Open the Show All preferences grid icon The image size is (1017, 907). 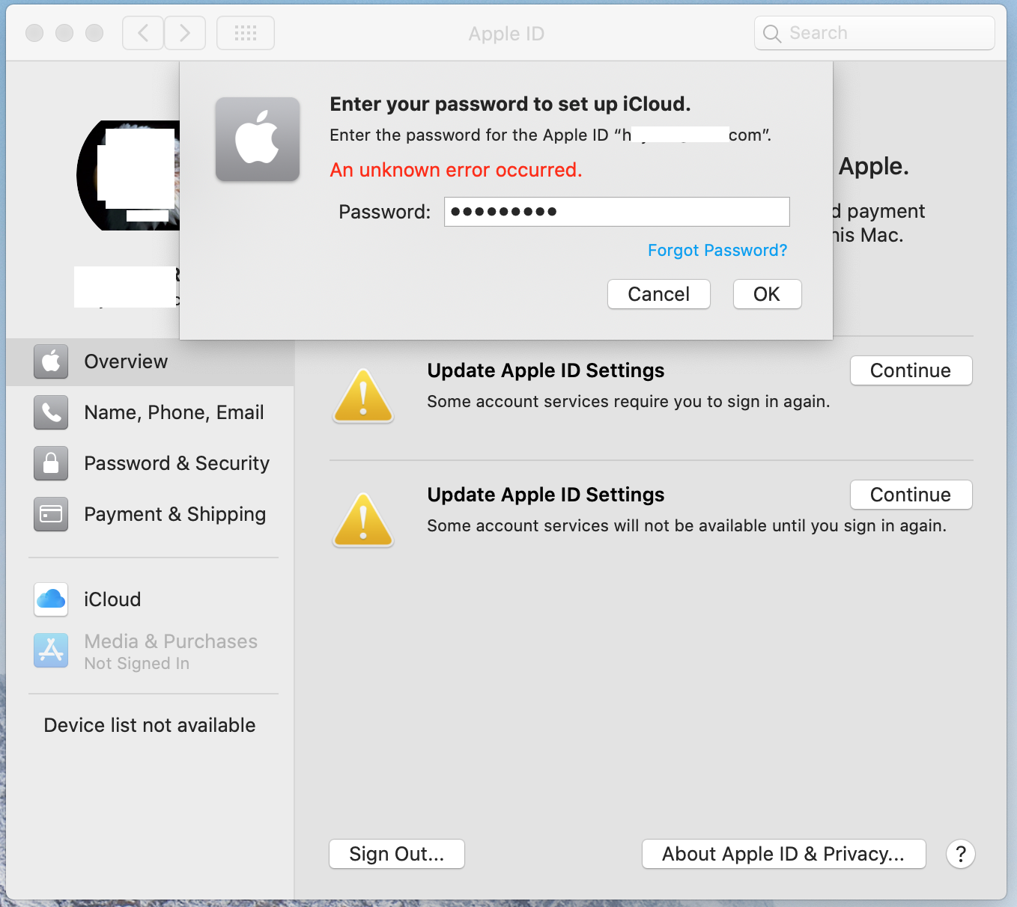(x=245, y=32)
